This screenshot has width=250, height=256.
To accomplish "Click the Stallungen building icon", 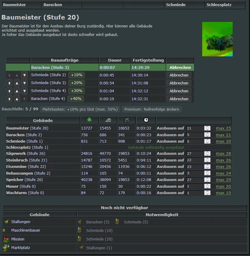I will (x=6, y=222).
